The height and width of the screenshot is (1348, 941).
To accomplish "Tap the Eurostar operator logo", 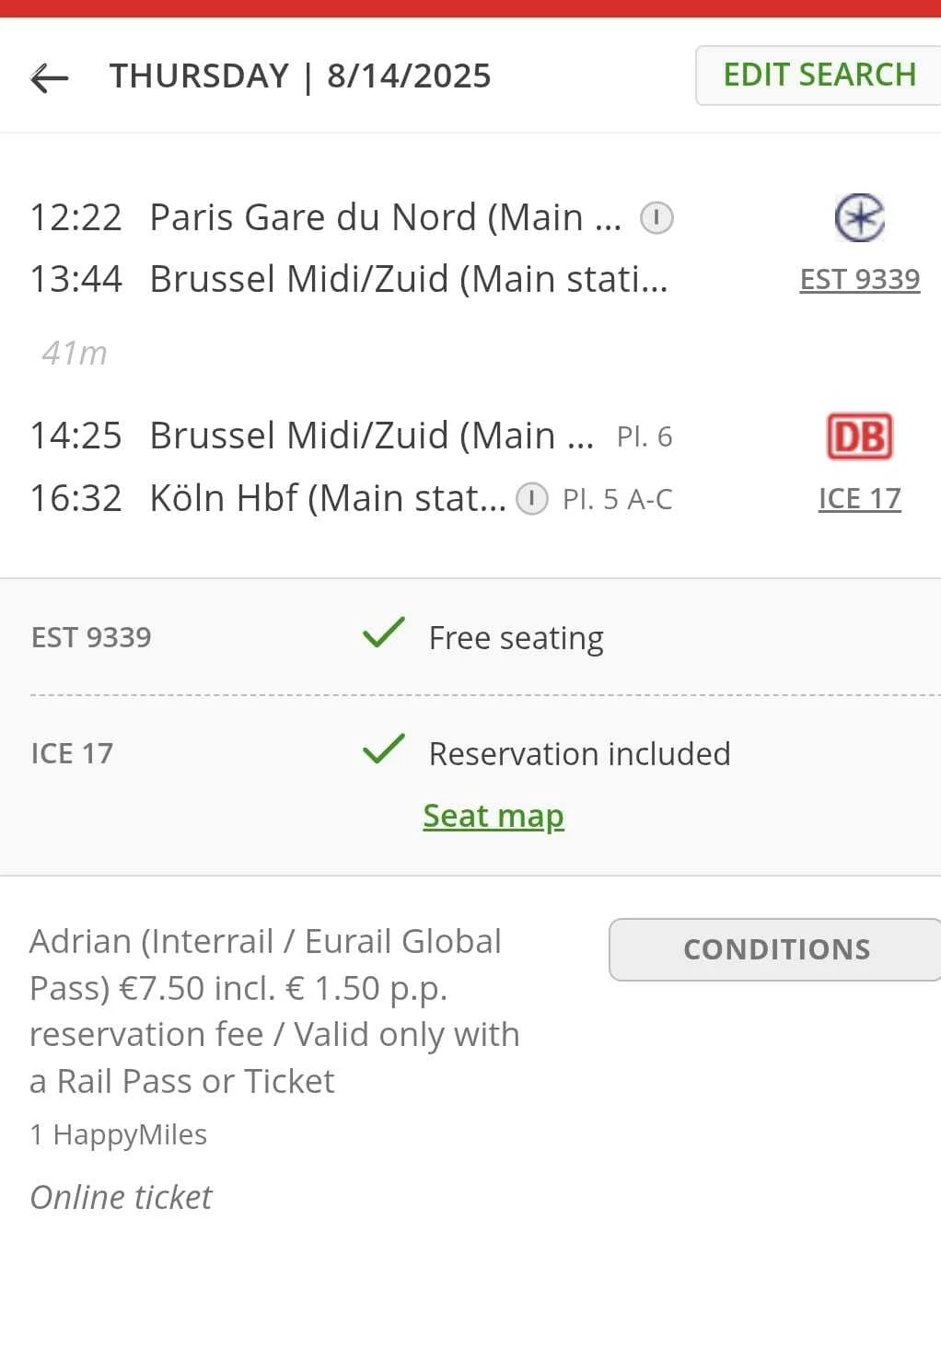I will point(859,218).
